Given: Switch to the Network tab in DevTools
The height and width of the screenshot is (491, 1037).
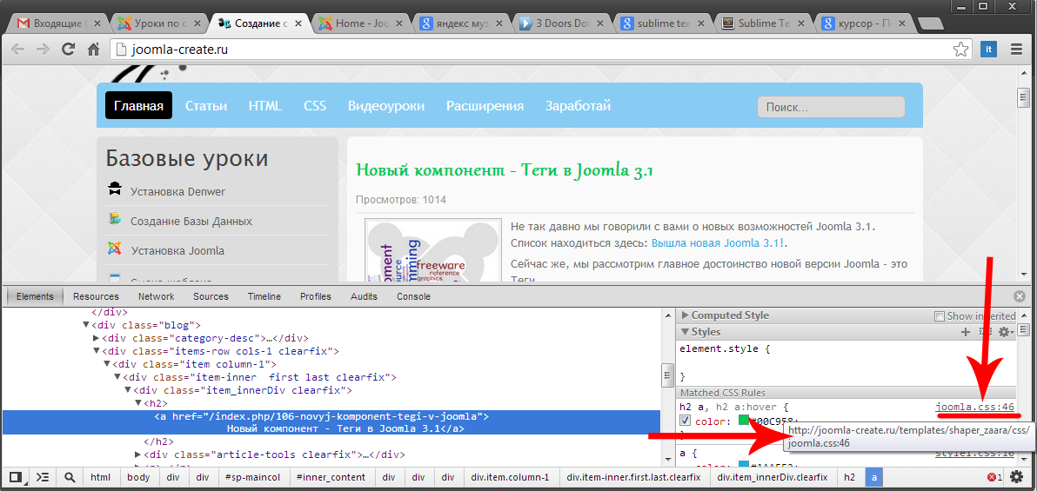Looking at the screenshot, I should [x=156, y=296].
